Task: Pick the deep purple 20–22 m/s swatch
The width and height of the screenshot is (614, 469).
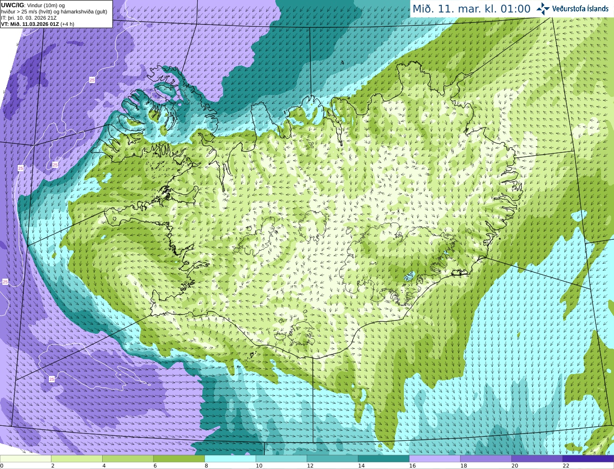Action: tap(537, 458)
